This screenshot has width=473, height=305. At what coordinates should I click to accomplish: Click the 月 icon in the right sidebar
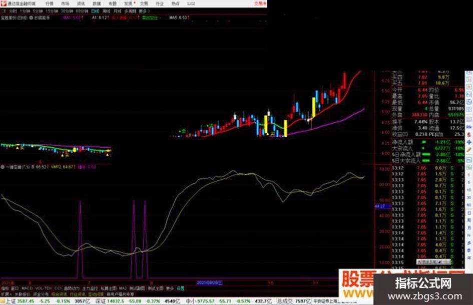tap(469, 227)
